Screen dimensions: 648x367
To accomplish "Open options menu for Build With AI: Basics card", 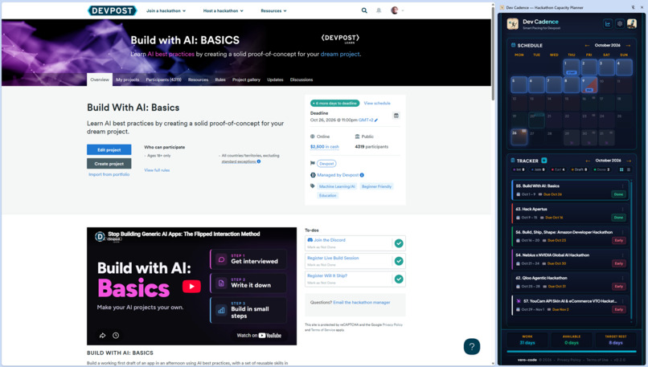I will click(622, 186).
